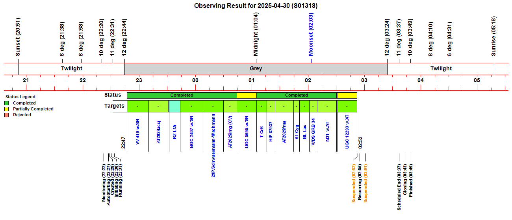
Task: Select the cyan RZ LMi target block
Action: (174, 106)
